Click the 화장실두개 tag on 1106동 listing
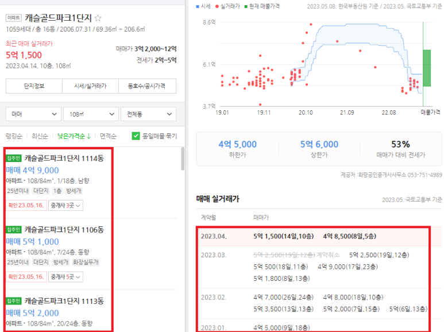The height and width of the screenshot is (332, 444). [86, 262]
